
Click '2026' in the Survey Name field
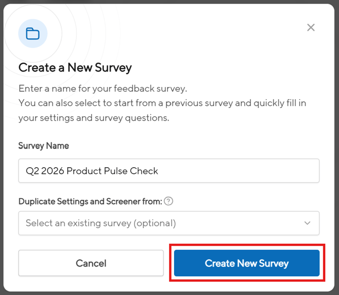(53, 171)
